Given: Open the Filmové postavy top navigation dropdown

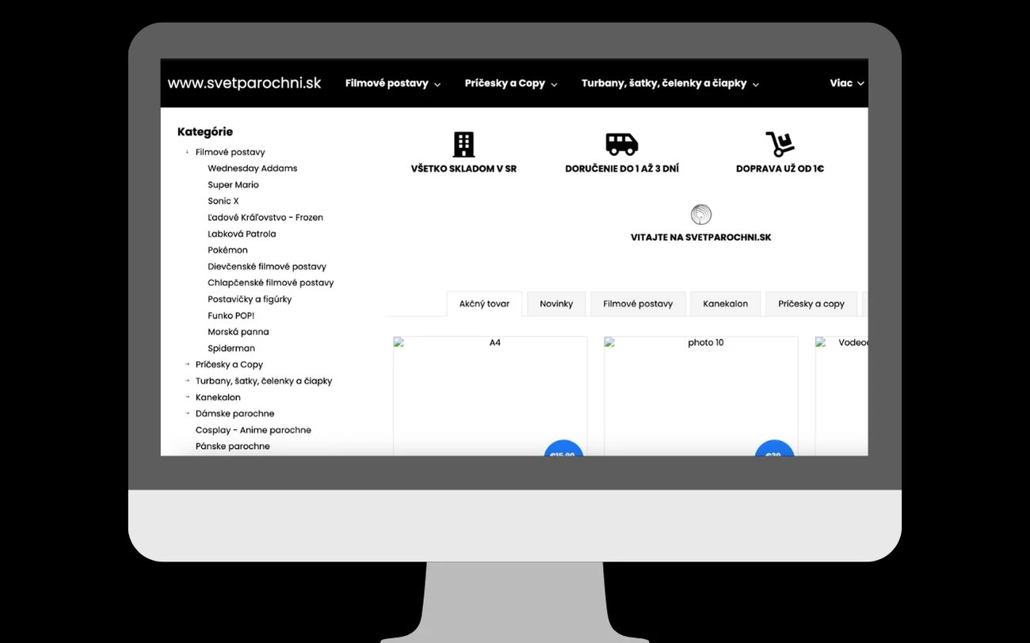Looking at the screenshot, I should coord(393,83).
